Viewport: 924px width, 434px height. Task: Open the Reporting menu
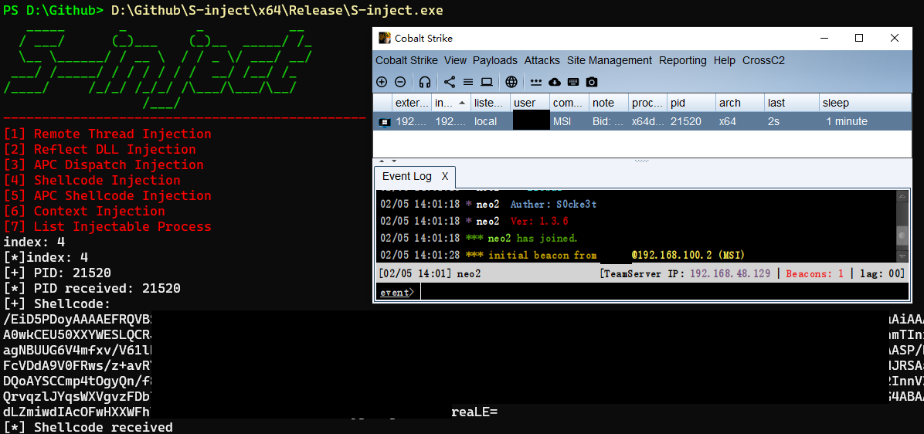tap(682, 60)
